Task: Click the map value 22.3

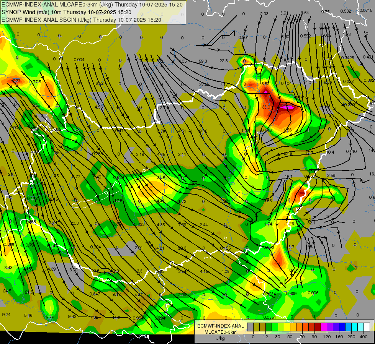Action: pyautogui.click(x=224, y=61)
